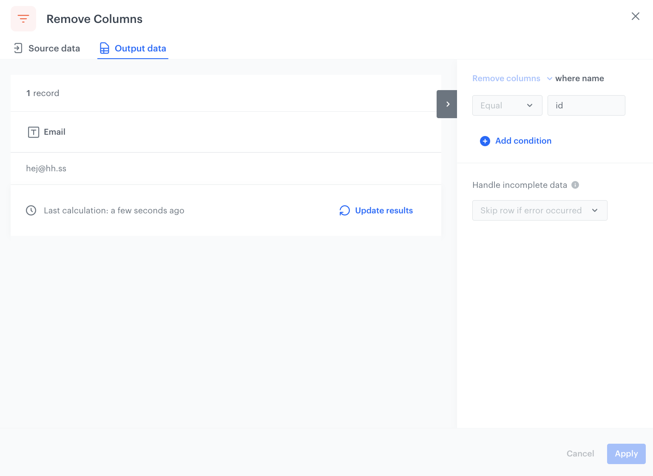The height and width of the screenshot is (476, 653).
Task: Click the circular refresh icon for Update results
Action: pyautogui.click(x=344, y=210)
